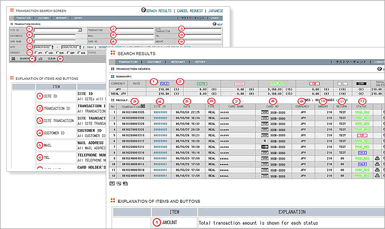This screenshot has height=229, width=385.
Task: Click the print icon in result row 9
Action: coord(377,158)
